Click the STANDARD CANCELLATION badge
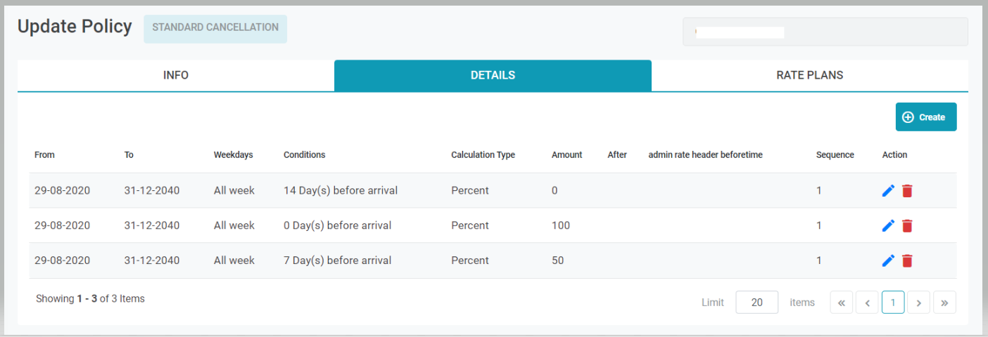Image resolution: width=988 pixels, height=337 pixels. tap(215, 28)
